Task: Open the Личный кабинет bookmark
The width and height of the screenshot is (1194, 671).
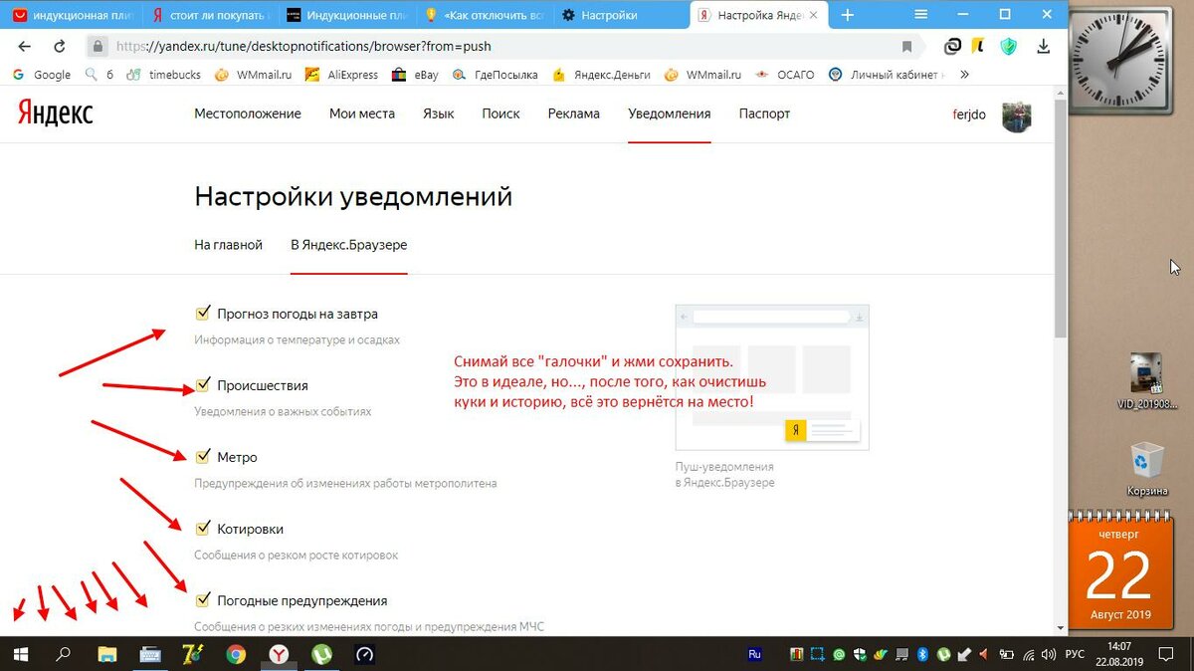Action: [886, 75]
